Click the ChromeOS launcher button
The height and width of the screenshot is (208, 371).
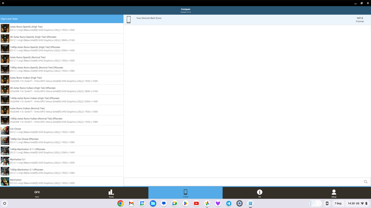[x=5, y=203]
